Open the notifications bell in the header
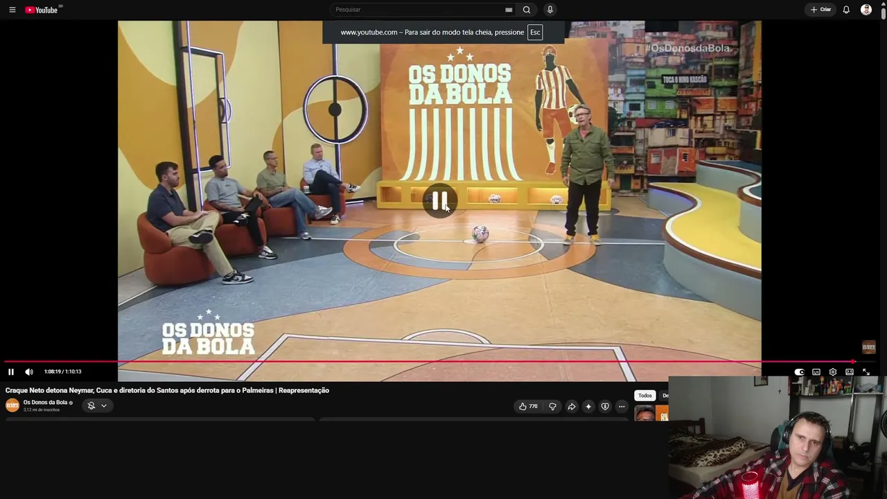The image size is (887, 499). [846, 10]
